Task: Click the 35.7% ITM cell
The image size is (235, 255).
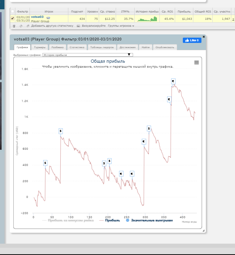Action: pos(125,19)
